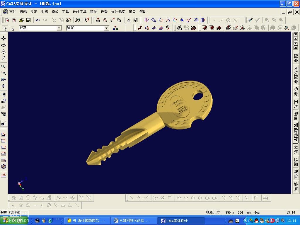Screen dimensions: 300x225
Task: Click the QQ penguin tray icon
Action: 256,221
